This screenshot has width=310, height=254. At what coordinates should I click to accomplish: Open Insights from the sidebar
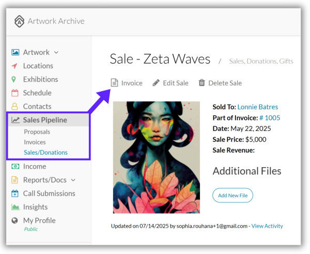point(35,207)
